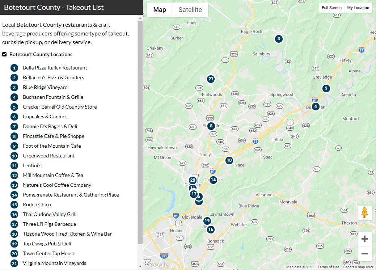Click the Full Screen button
Image resolution: width=376 pixels, height=270 pixels.
coord(331,7)
